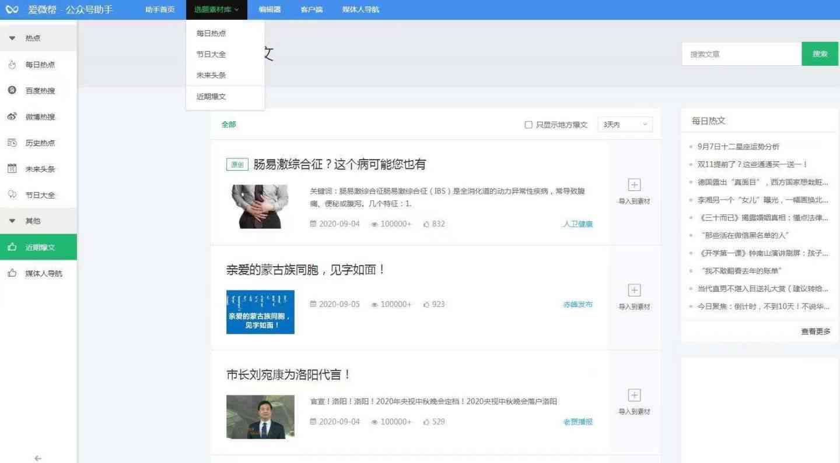
Task: Open 双11提前了 hot article
Action: [752, 164]
